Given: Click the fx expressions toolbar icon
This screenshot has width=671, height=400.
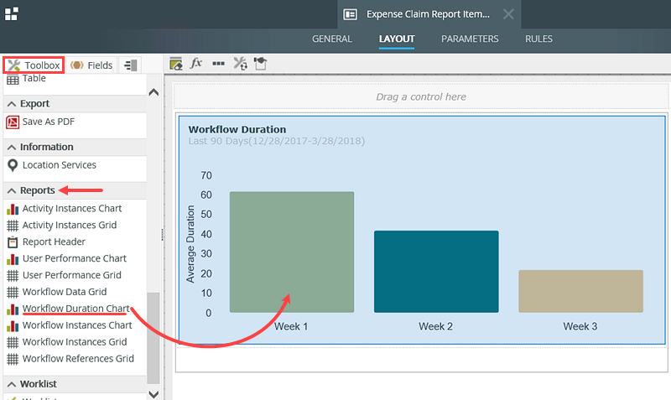Looking at the screenshot, I should [196, 64].
